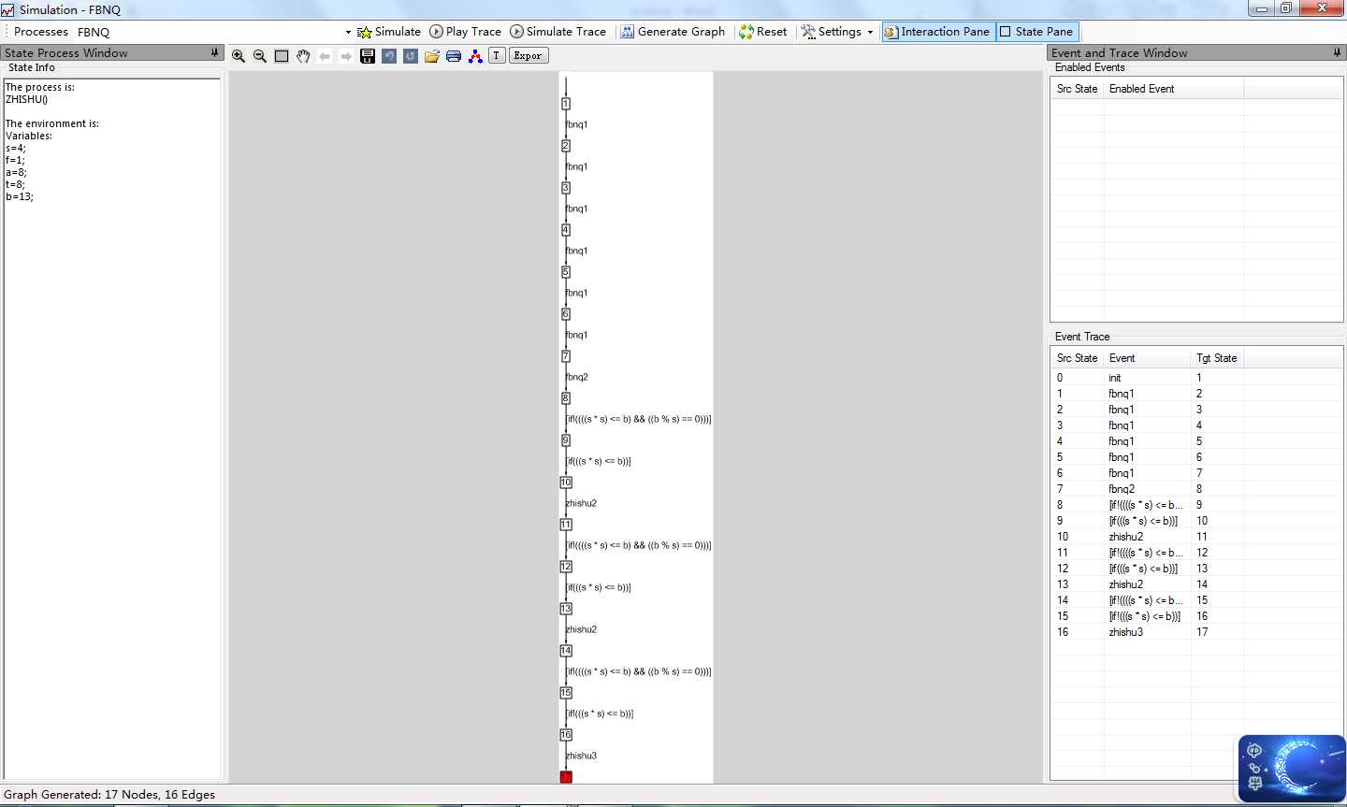Click Simulate Trace
The width and height of the screenshot is (1347, 807).
(558, 32)
